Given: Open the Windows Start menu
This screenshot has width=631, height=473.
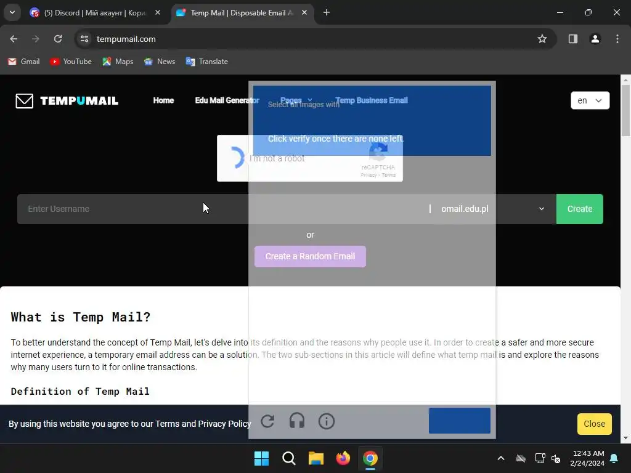Looking at the screenshot, I should [x=261, y=458].
